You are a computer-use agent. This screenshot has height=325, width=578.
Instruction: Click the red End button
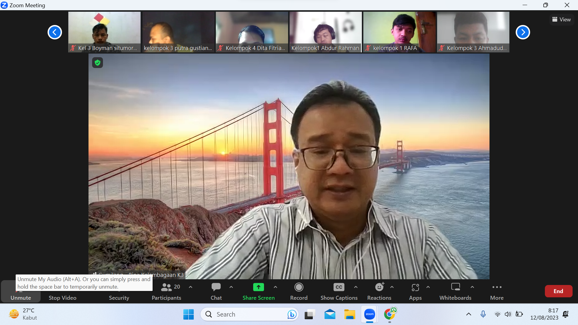[x=558, y=291]
